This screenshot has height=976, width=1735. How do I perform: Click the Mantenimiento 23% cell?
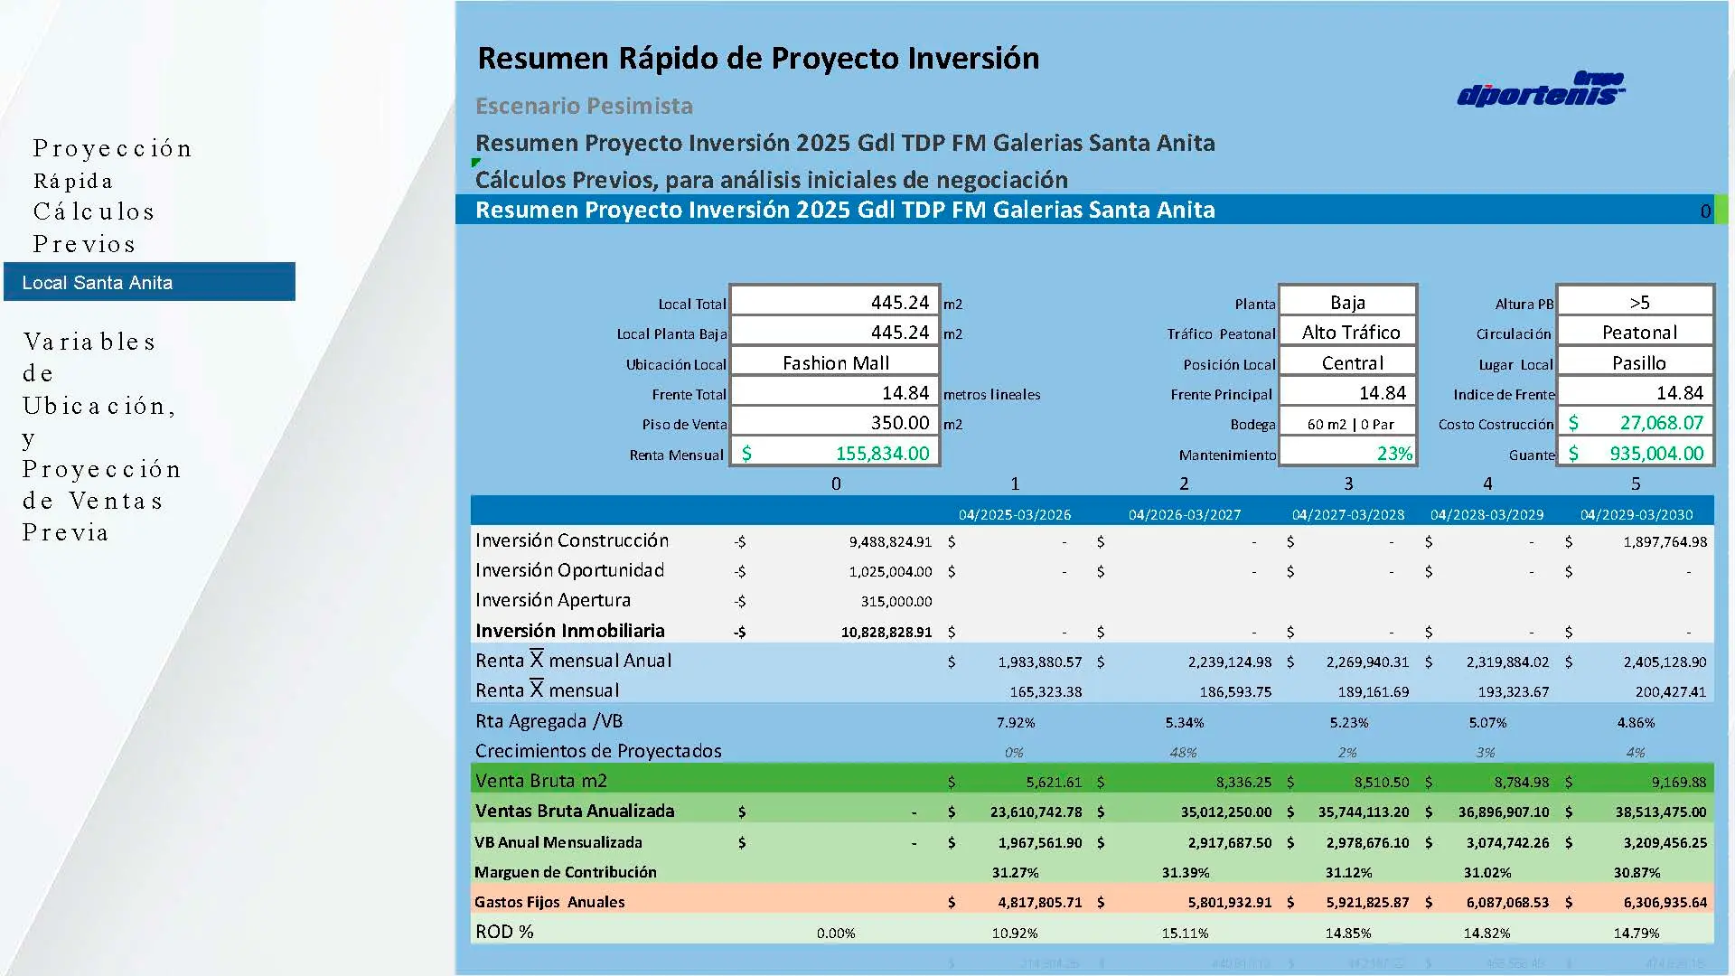[1347, 453]
